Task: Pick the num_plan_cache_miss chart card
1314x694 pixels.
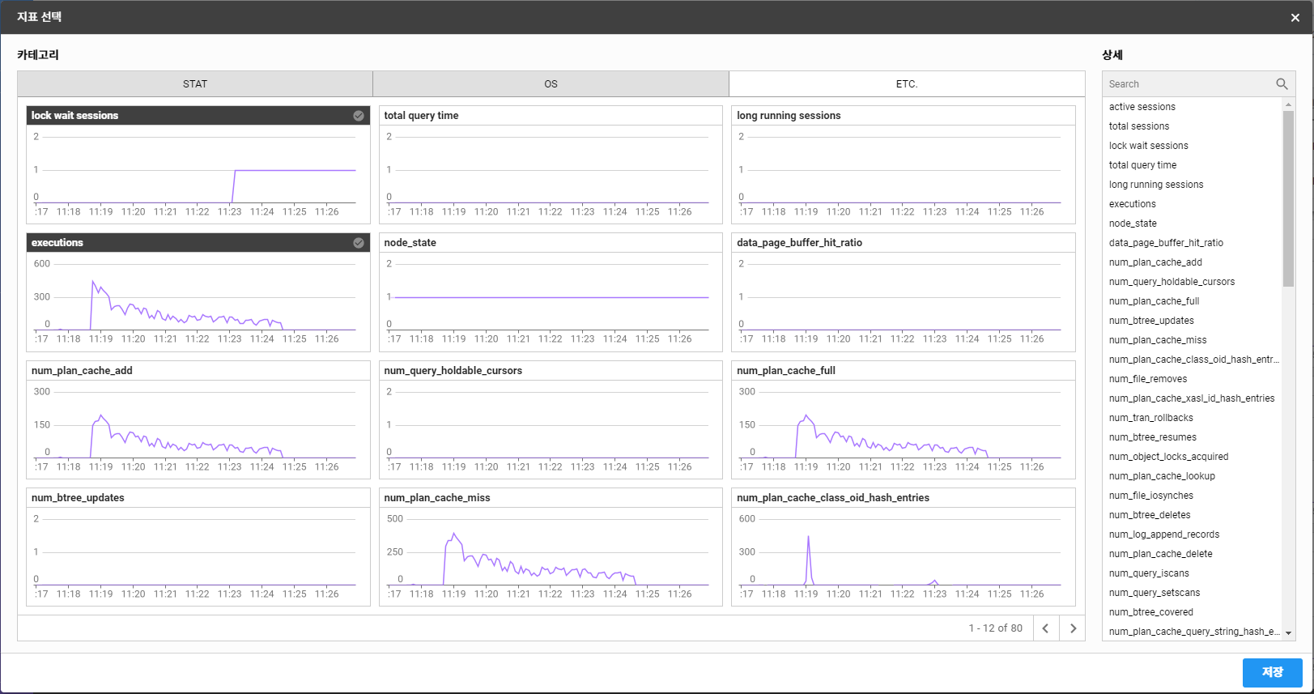Action: click(x=551, y=547)
